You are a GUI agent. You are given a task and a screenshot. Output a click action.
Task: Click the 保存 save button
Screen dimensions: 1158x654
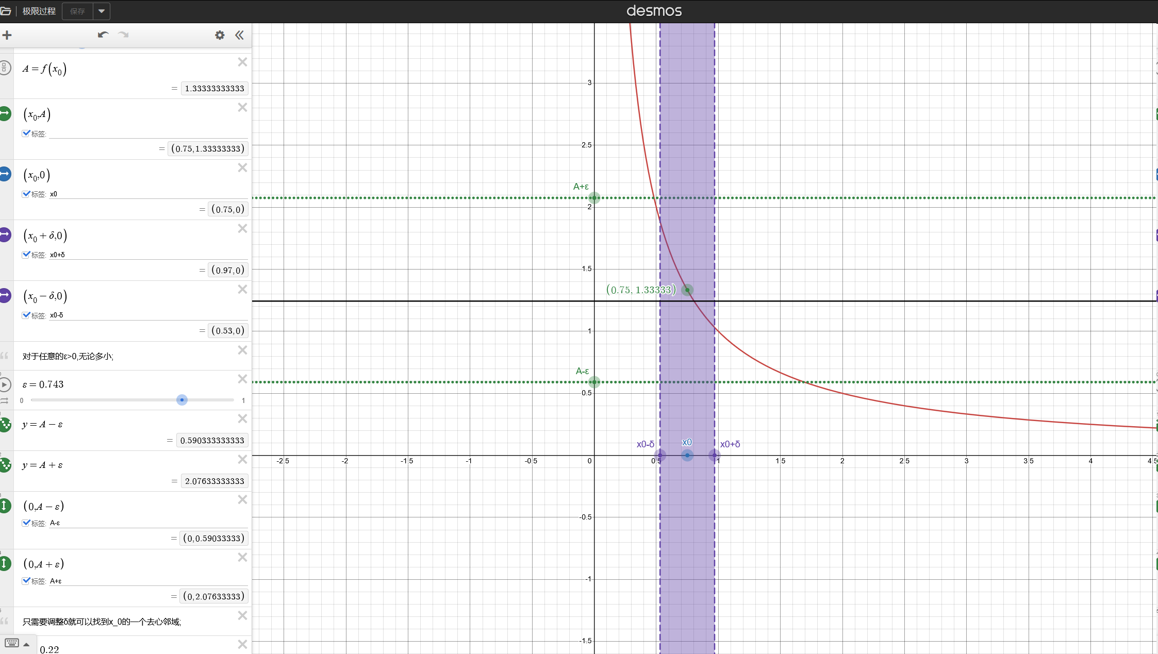77,11
